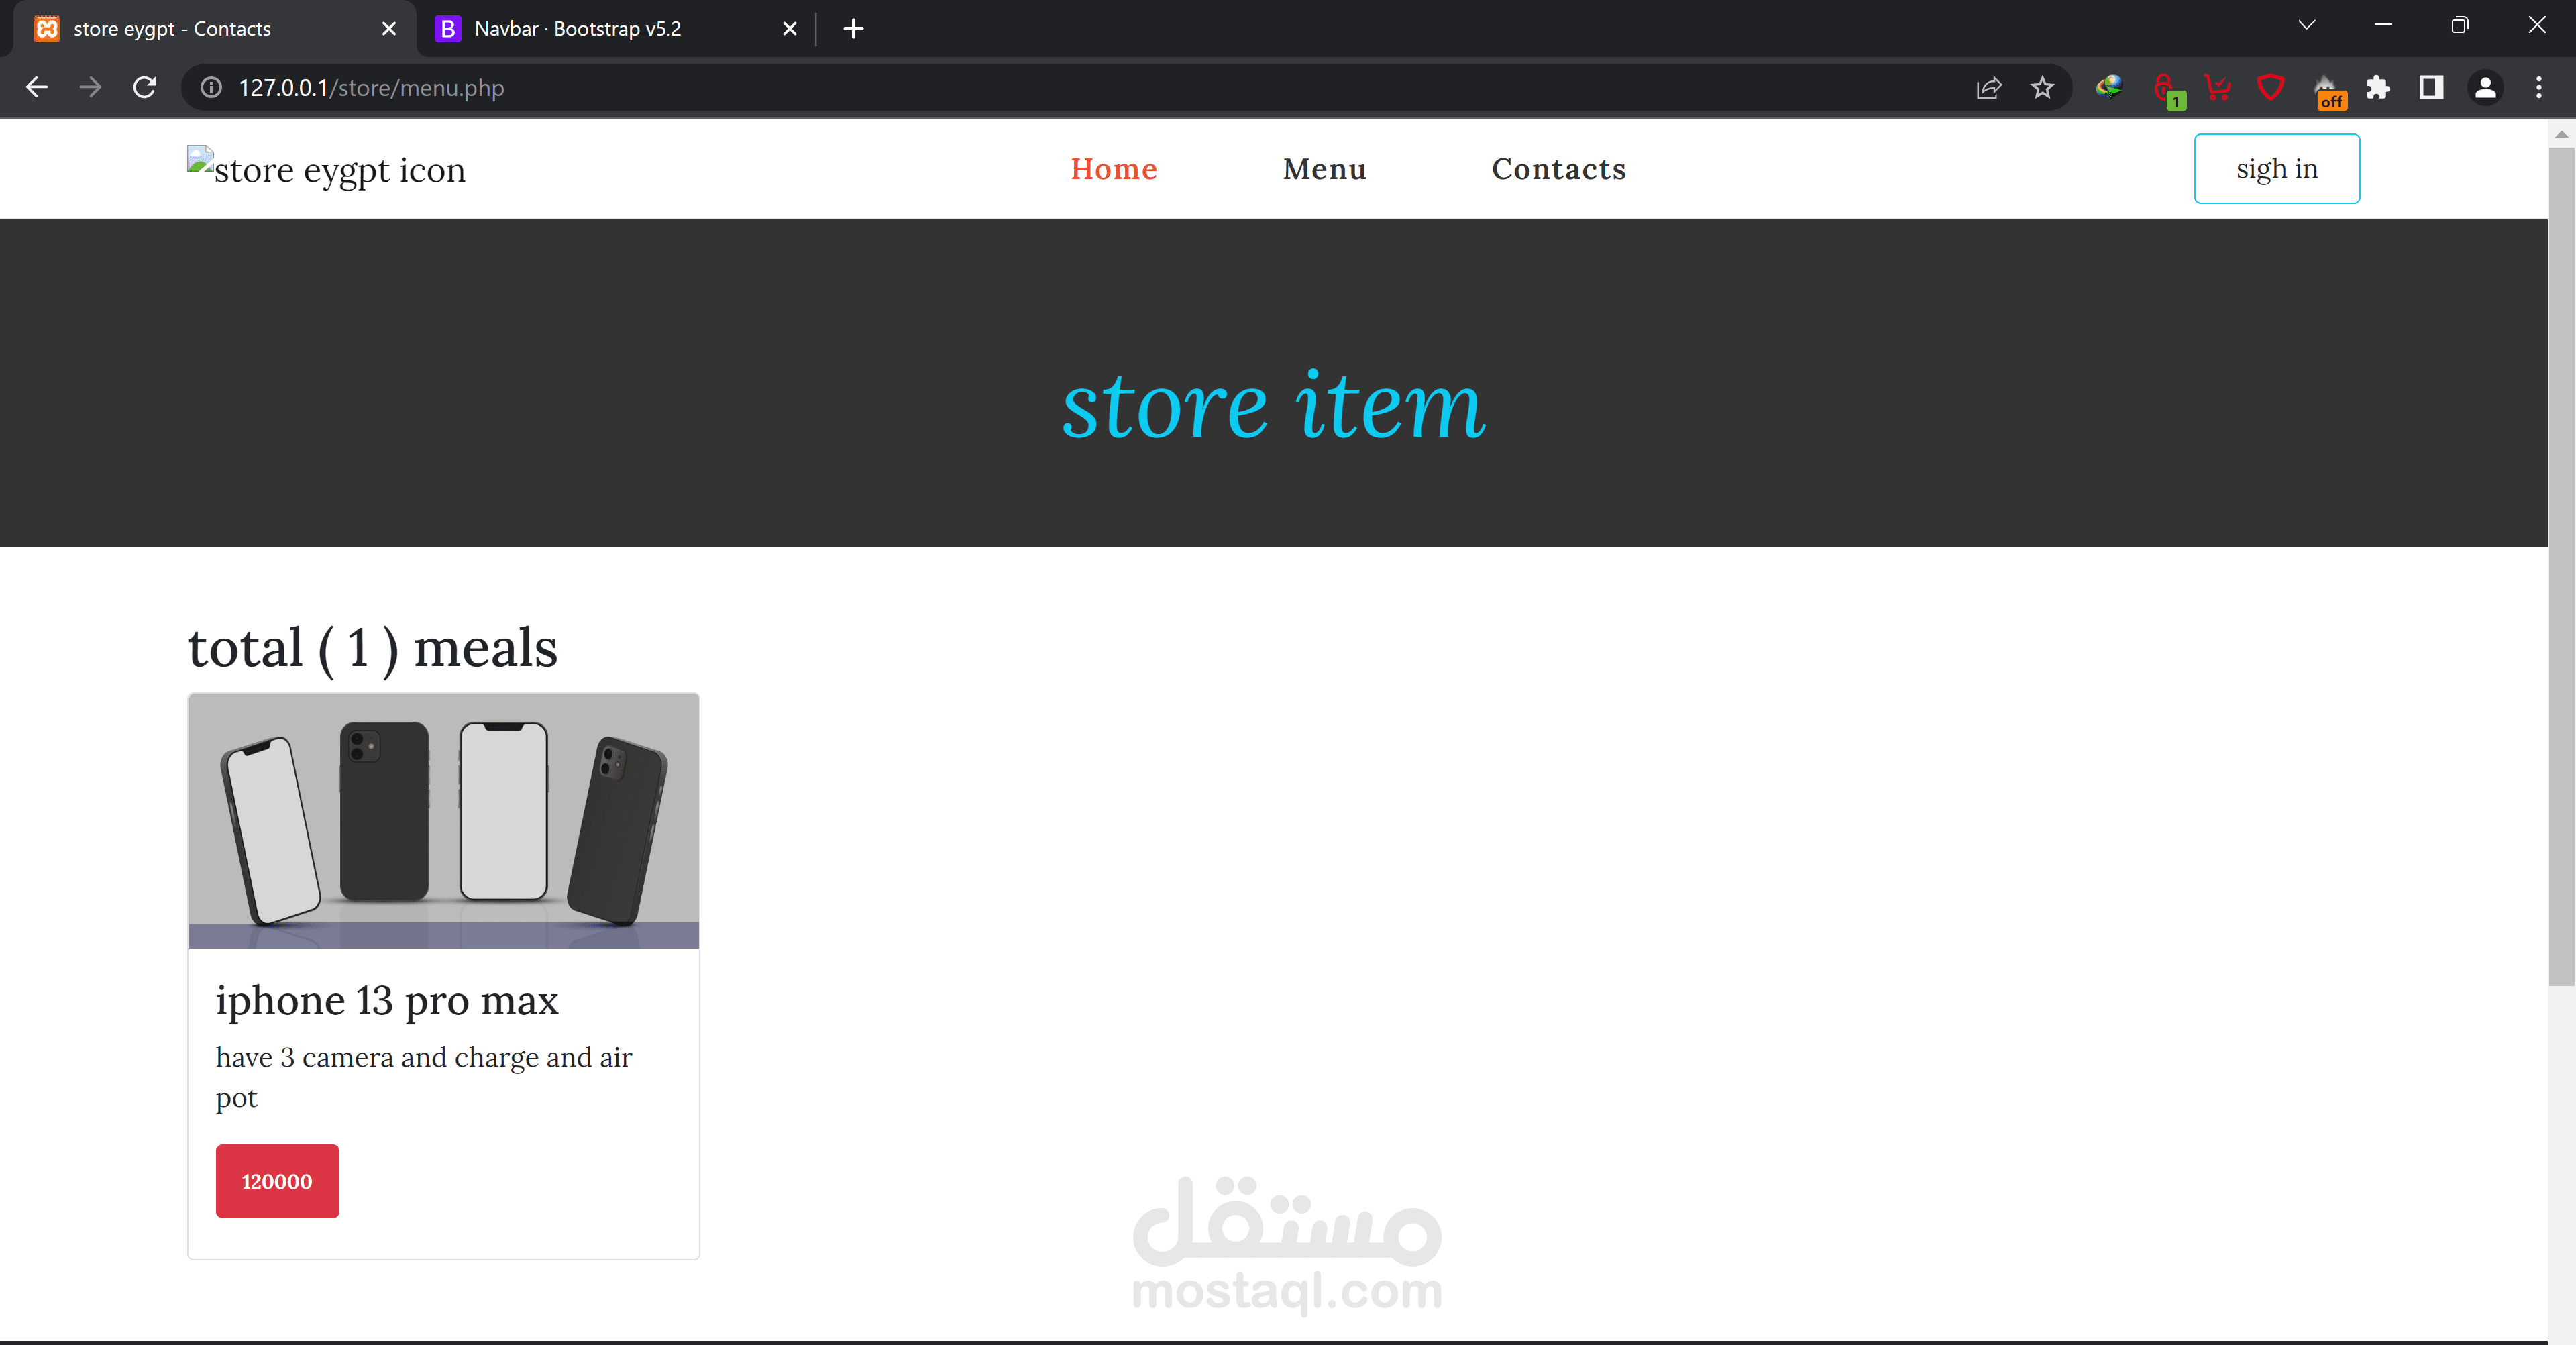Viewport: 2576px width, 1345px height.
Task: Open the Menu navigation link
Action: 1324,169
